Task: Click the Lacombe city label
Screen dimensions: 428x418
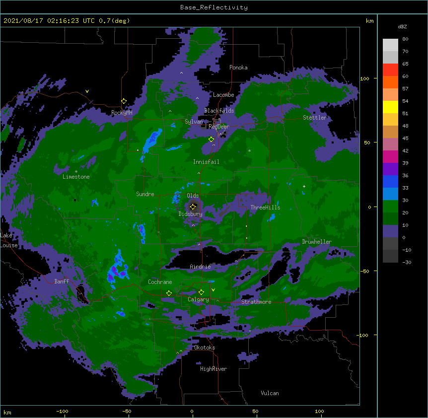Action: 223,95
